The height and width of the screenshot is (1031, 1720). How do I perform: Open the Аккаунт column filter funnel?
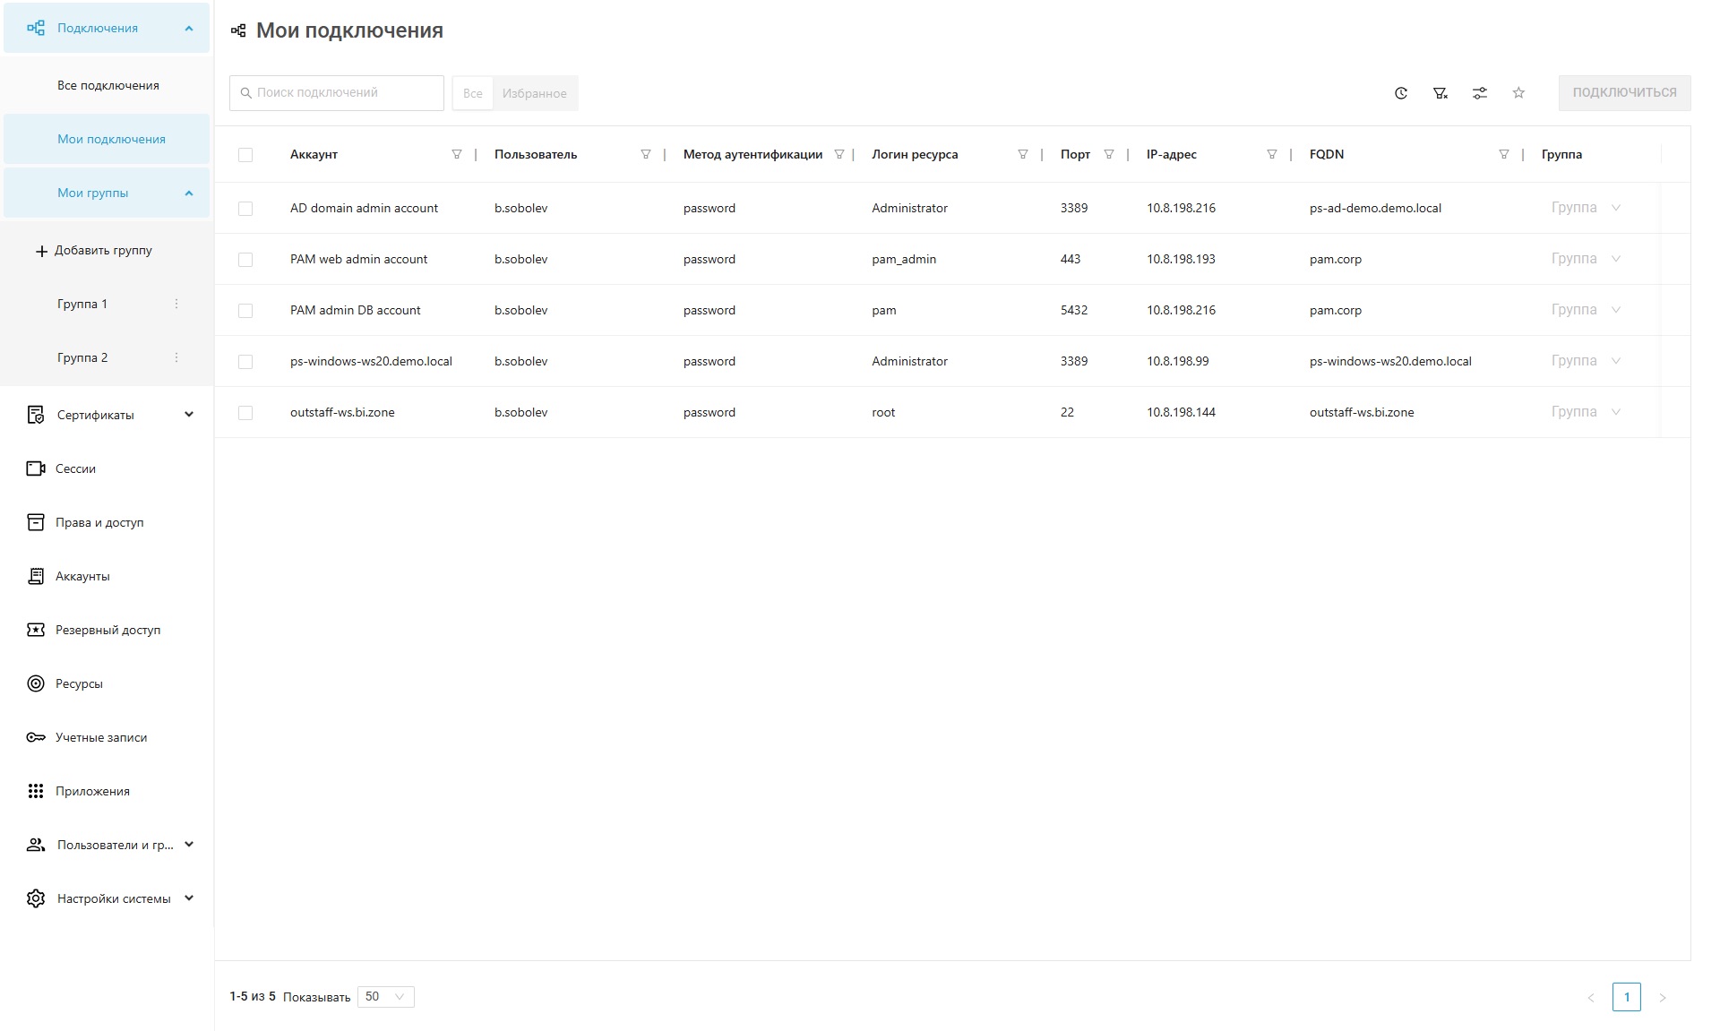457,154
